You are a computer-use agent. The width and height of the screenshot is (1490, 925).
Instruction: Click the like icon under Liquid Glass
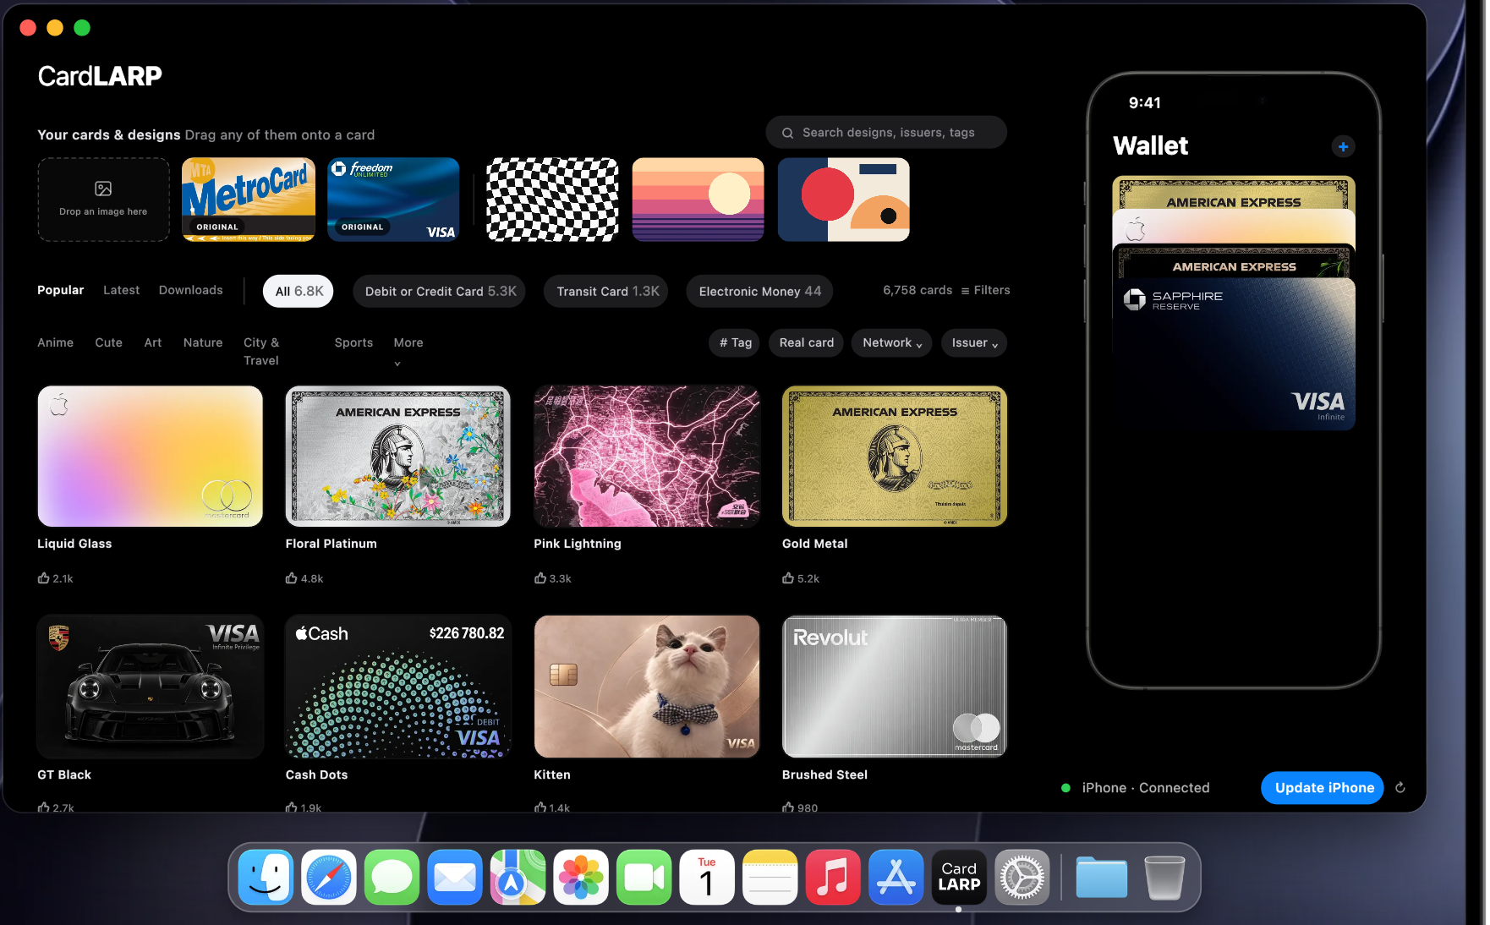click(x=43, y=578)
